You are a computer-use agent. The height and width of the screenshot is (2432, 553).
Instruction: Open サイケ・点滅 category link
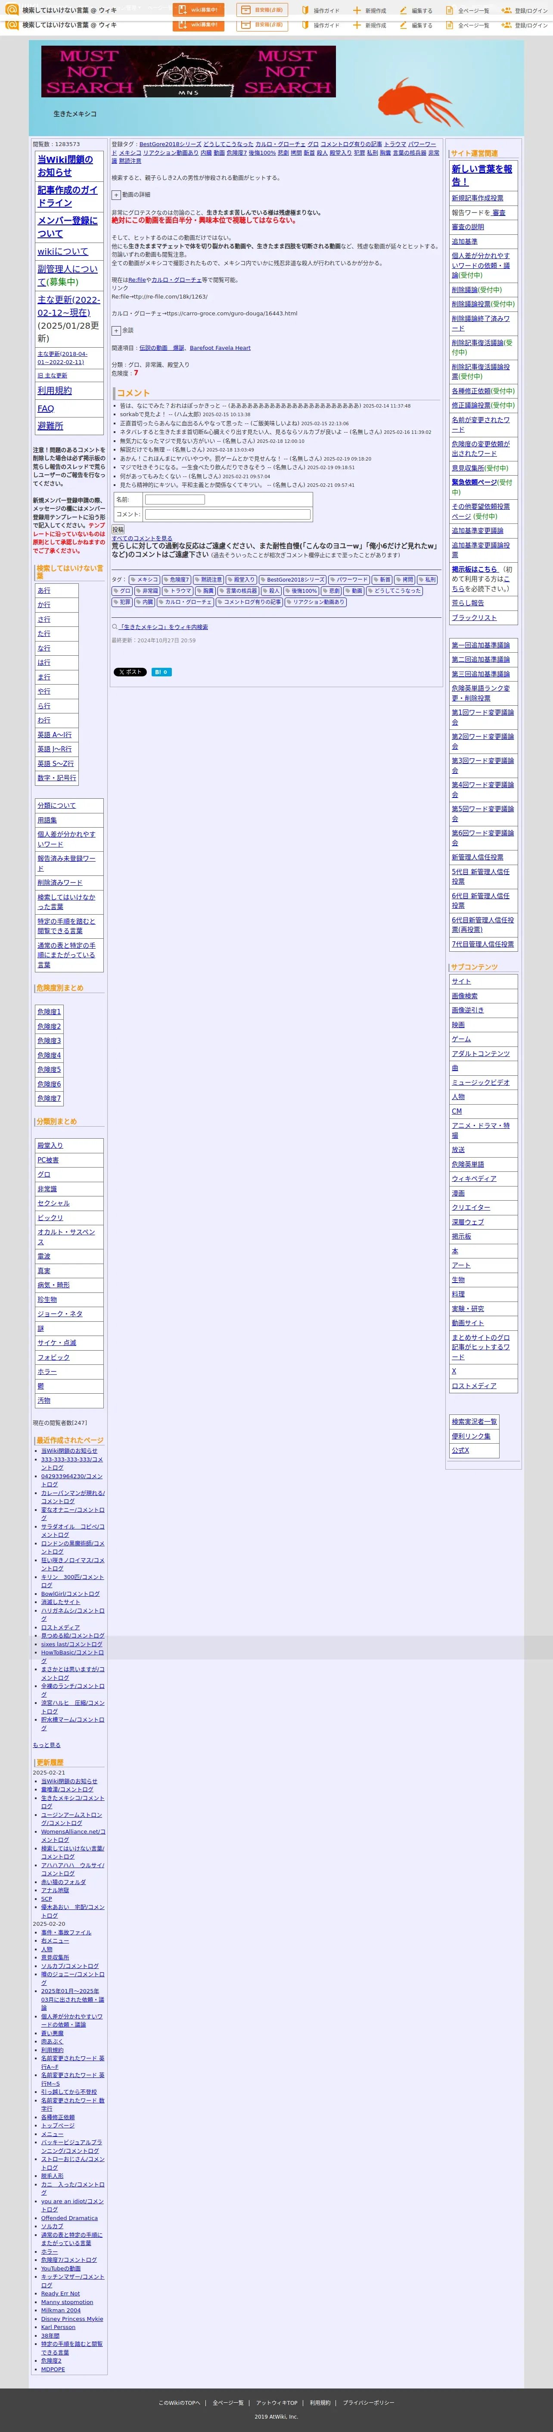pos(56,1342)
